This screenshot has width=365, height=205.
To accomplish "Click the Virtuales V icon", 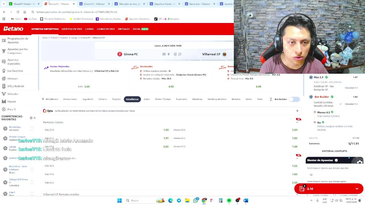I will tap(4, 94).
